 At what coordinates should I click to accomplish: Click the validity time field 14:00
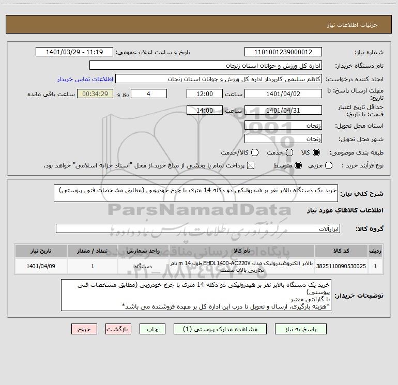[205, 110]
